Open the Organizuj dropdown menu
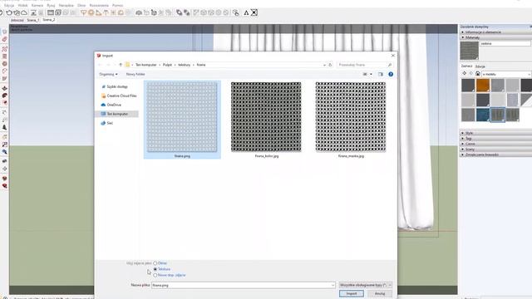Viewport: 532px width, 299px height. [108, 74]
